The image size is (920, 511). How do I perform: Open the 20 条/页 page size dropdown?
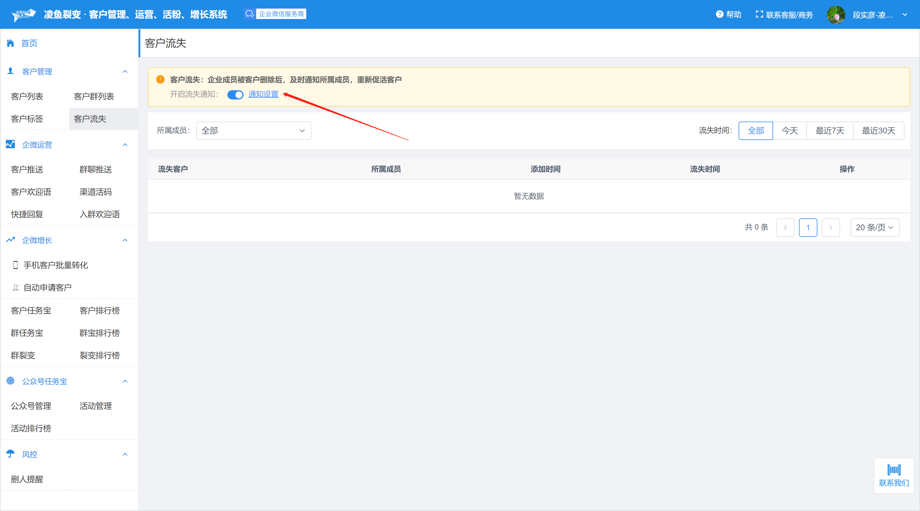click(874, 227)
